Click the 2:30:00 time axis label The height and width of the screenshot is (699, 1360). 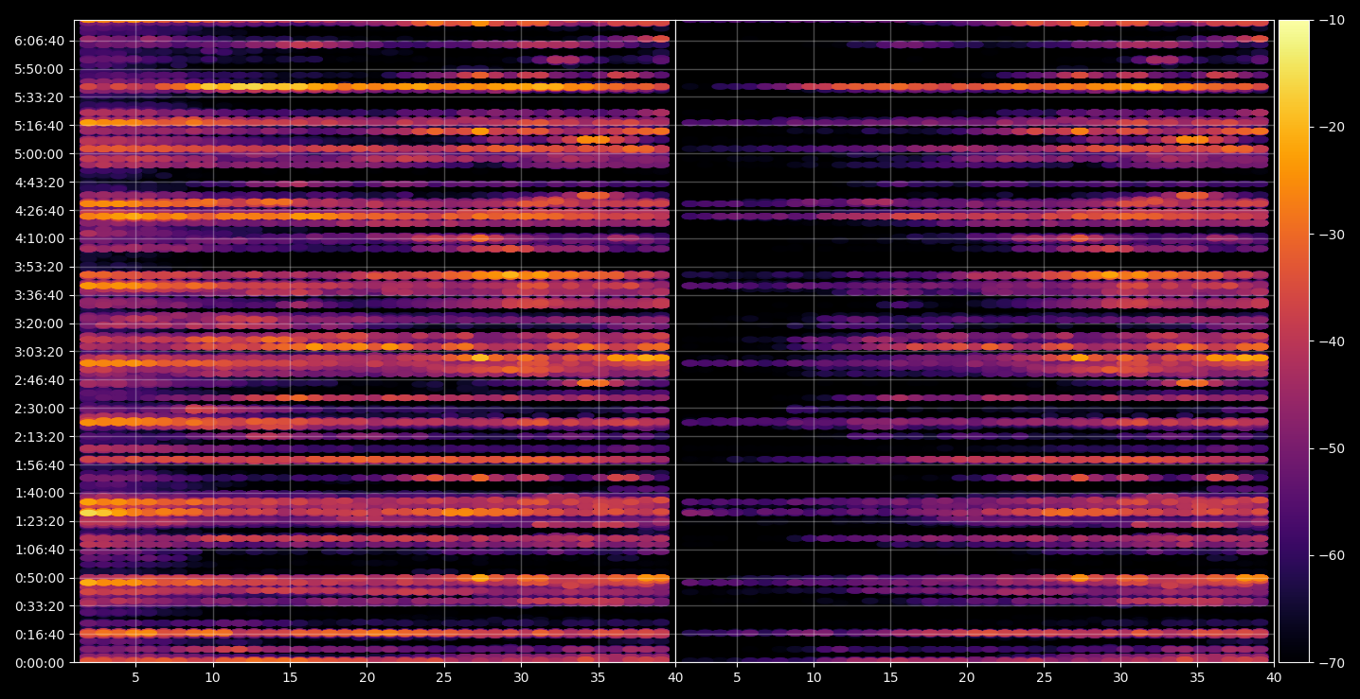(x=40, y=409)
